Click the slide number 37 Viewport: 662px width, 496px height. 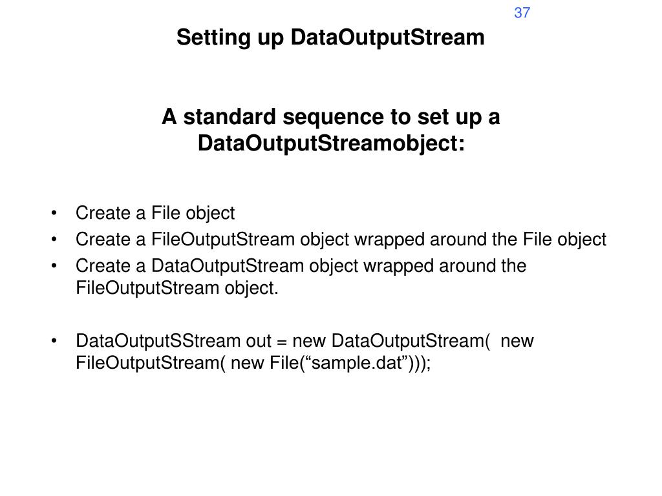coord(522,13)
